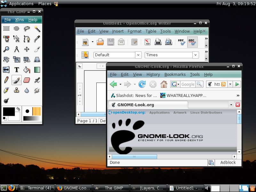Open the URL bar history dropdown
The height and width of the screenshot is (192, 256).
pos(230,84)
